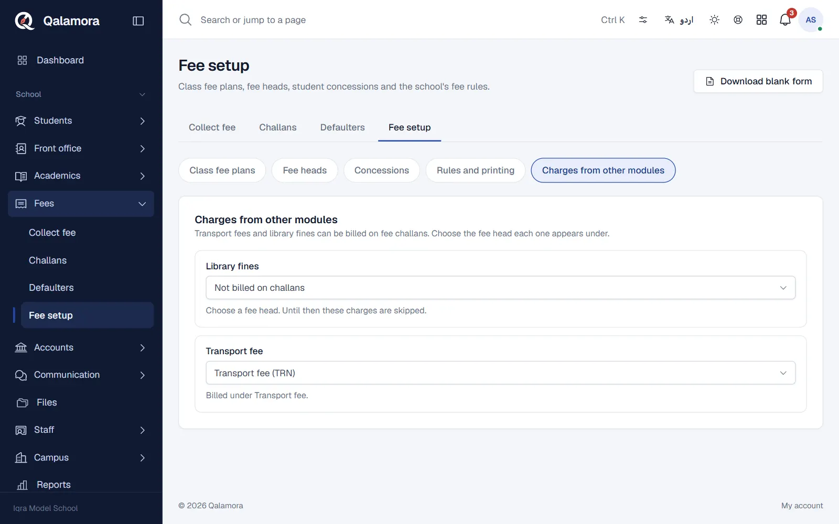839x524 pixels.
Task: Open display preferences sliders icon
Action: click(643, 20)
